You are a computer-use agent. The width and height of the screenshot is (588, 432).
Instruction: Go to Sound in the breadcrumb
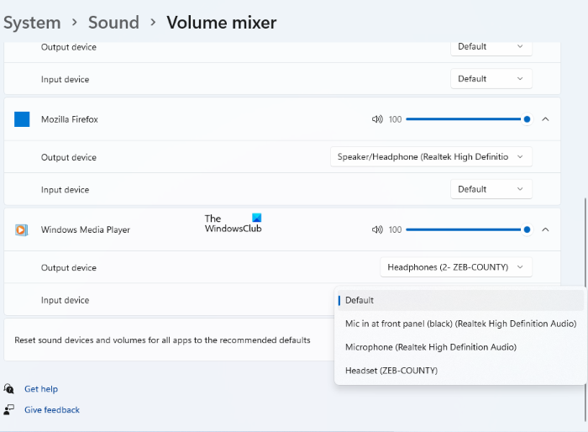click(x=113, y=23)
